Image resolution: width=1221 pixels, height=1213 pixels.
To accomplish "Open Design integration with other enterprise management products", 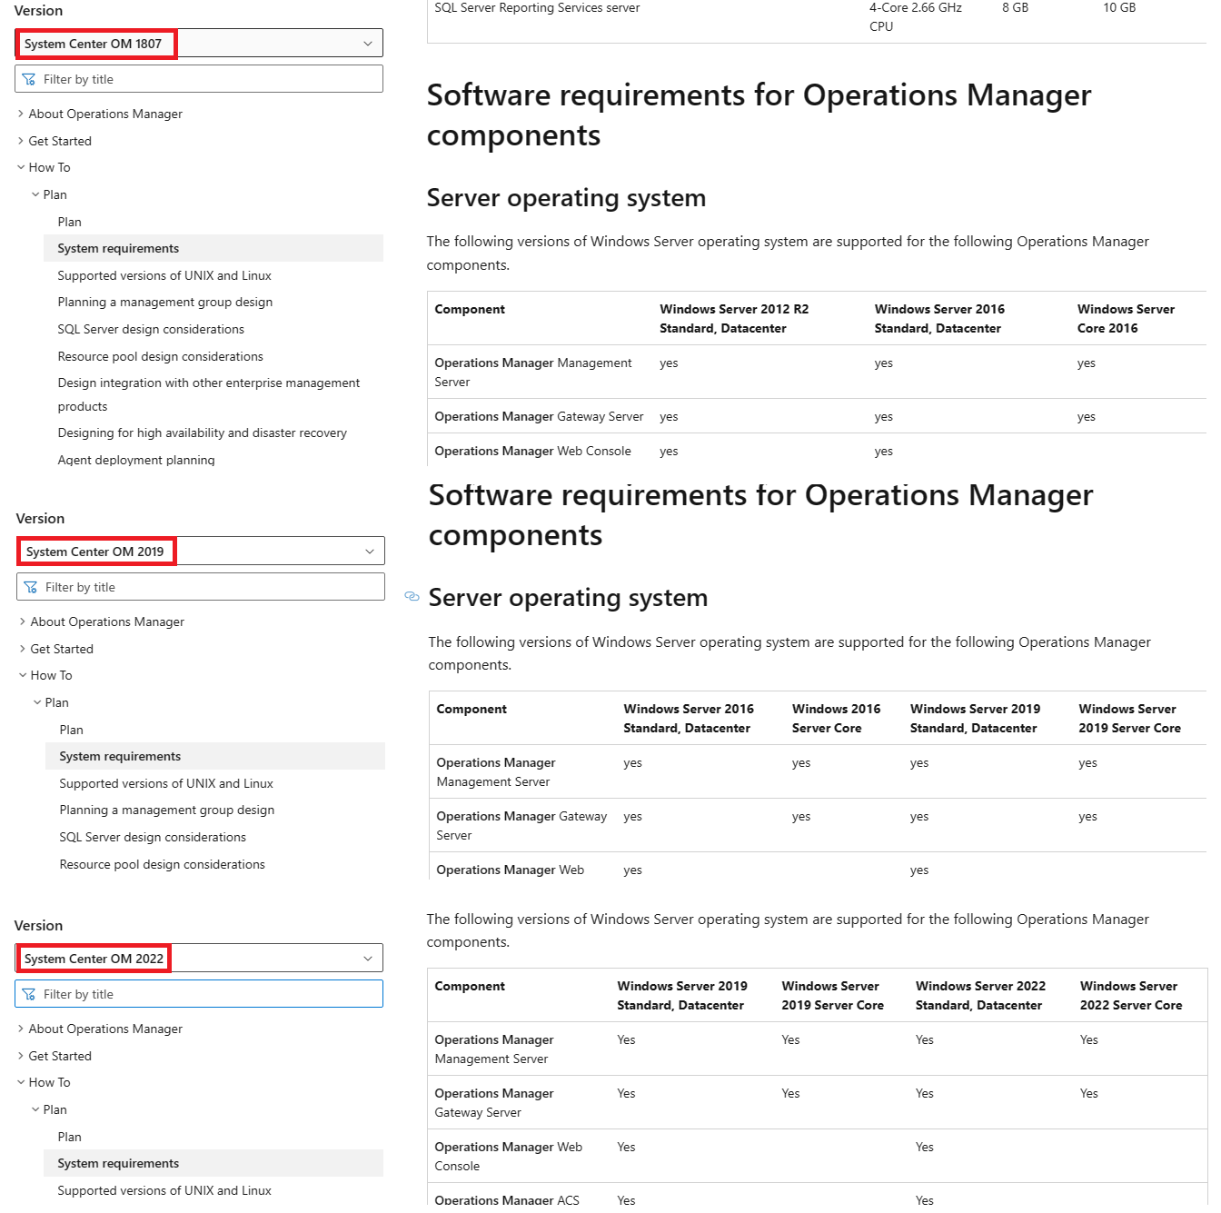I will click(x=209, y=394).
